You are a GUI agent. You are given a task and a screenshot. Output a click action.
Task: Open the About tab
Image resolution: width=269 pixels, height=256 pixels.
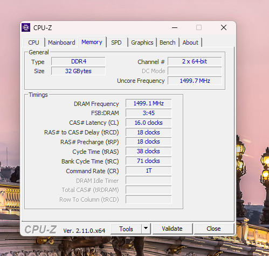190,42
